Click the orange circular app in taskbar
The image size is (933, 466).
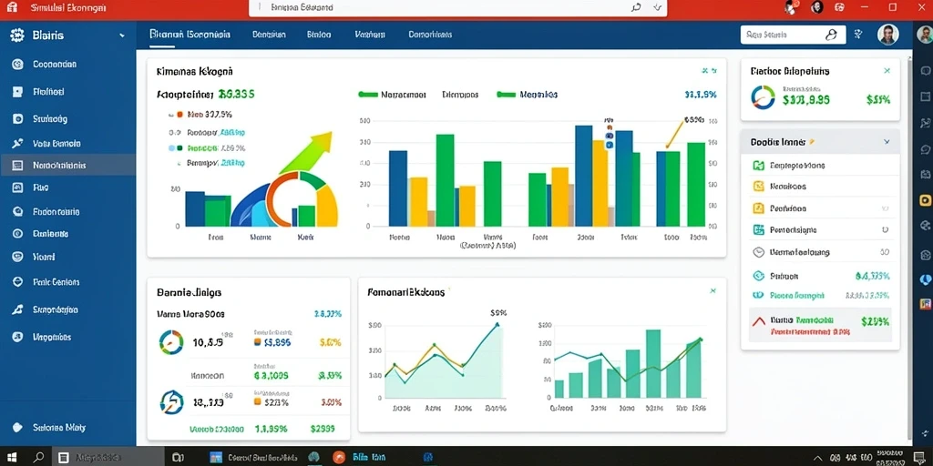click(339, 457)
